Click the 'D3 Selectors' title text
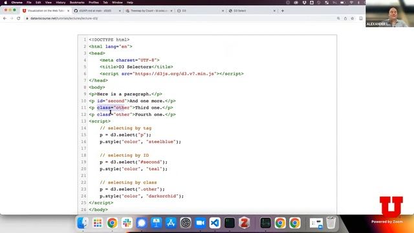This screenshot has width=414, height=233. (x=135, y=67)
